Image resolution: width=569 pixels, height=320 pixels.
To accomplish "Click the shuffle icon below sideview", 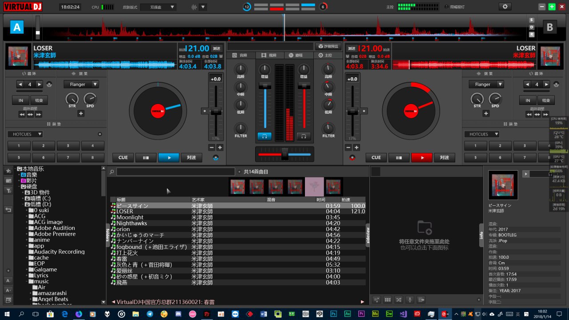I will pos(399,300).
